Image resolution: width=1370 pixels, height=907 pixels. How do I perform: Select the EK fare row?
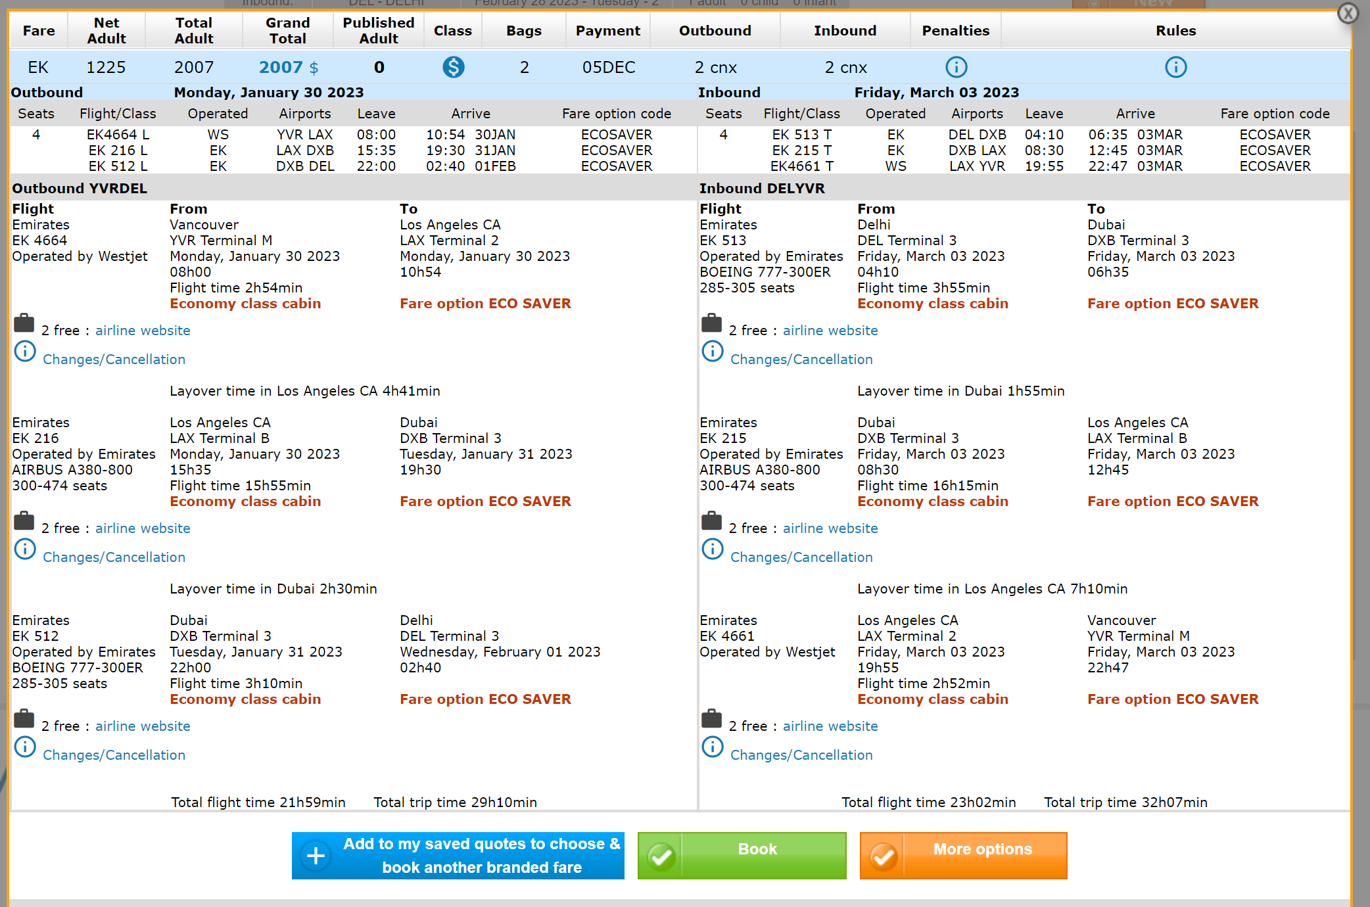[38, 67]
